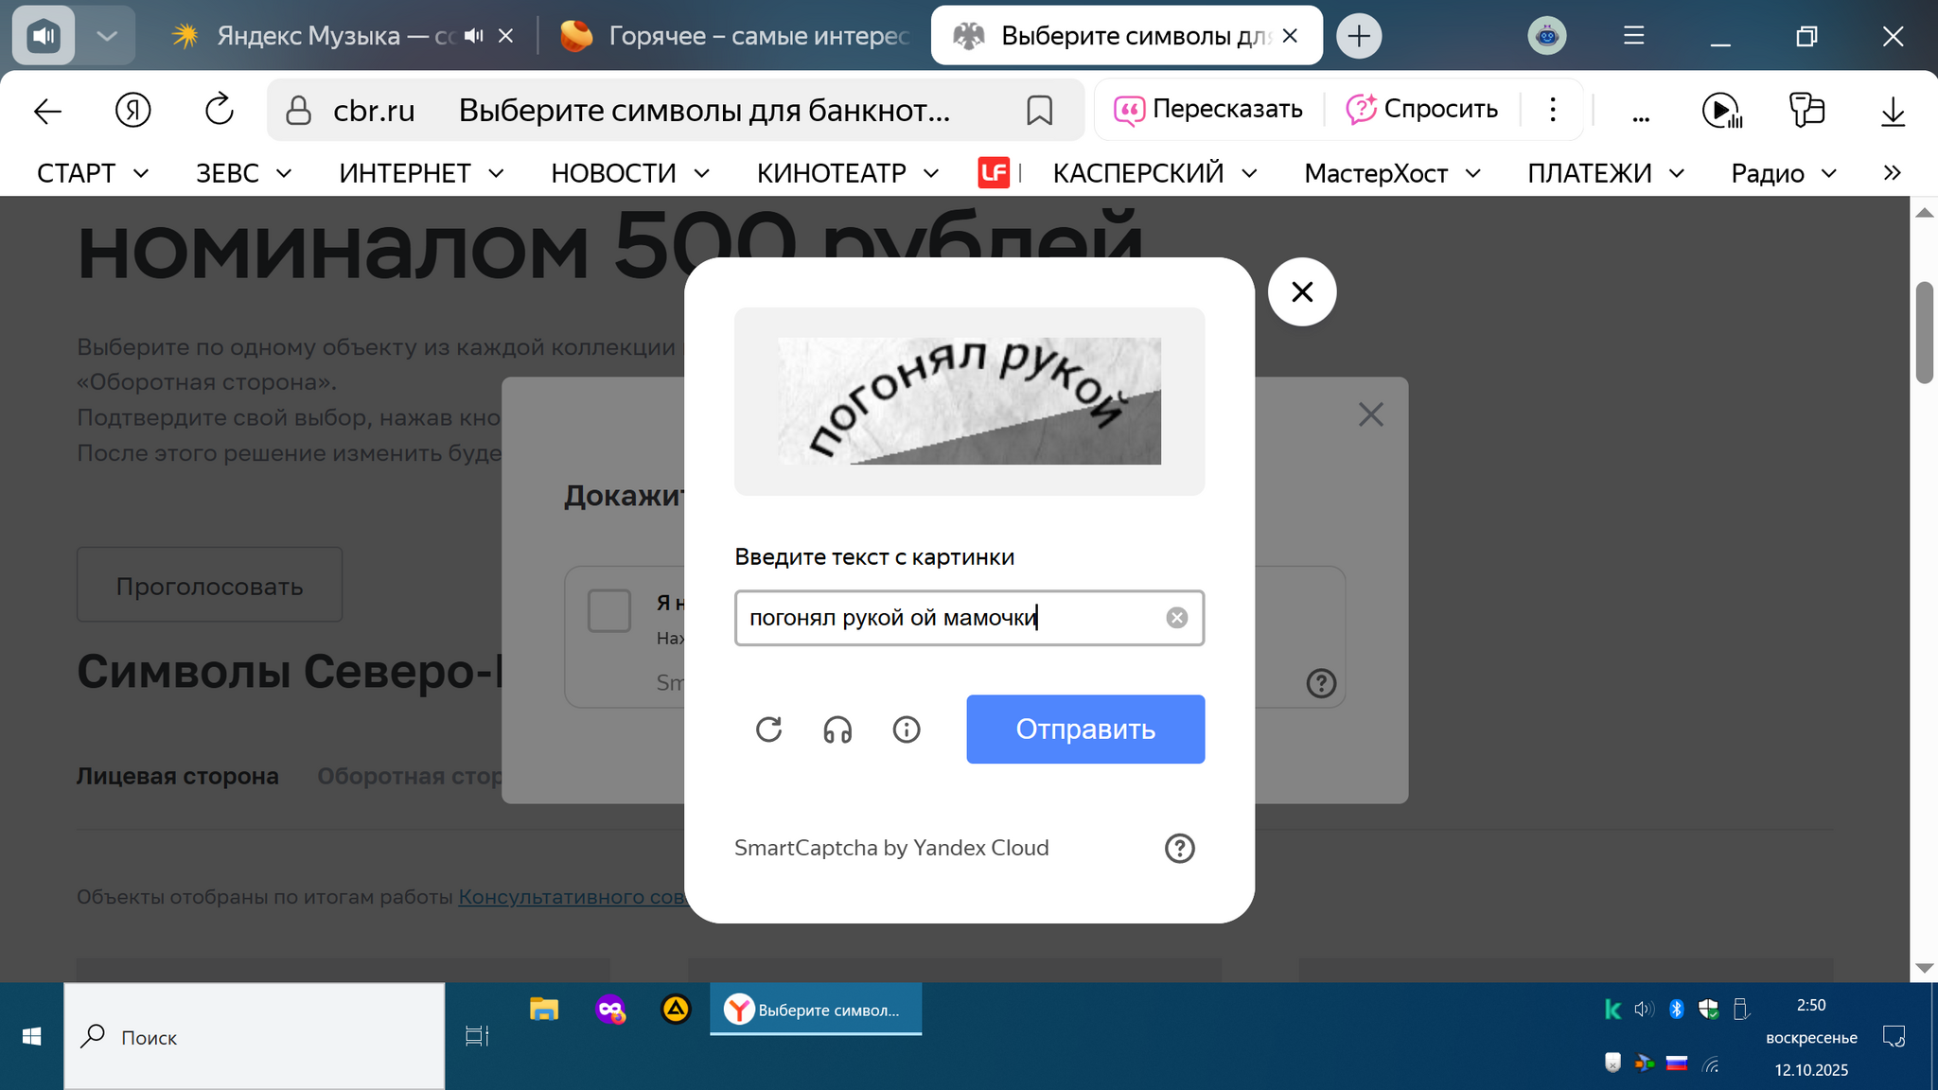Open the ПЛАТЕЖИ bookmarks dropdown
This screenshot has width=1938, height=1090.
pyautogui.click(x=1605, y=173)
